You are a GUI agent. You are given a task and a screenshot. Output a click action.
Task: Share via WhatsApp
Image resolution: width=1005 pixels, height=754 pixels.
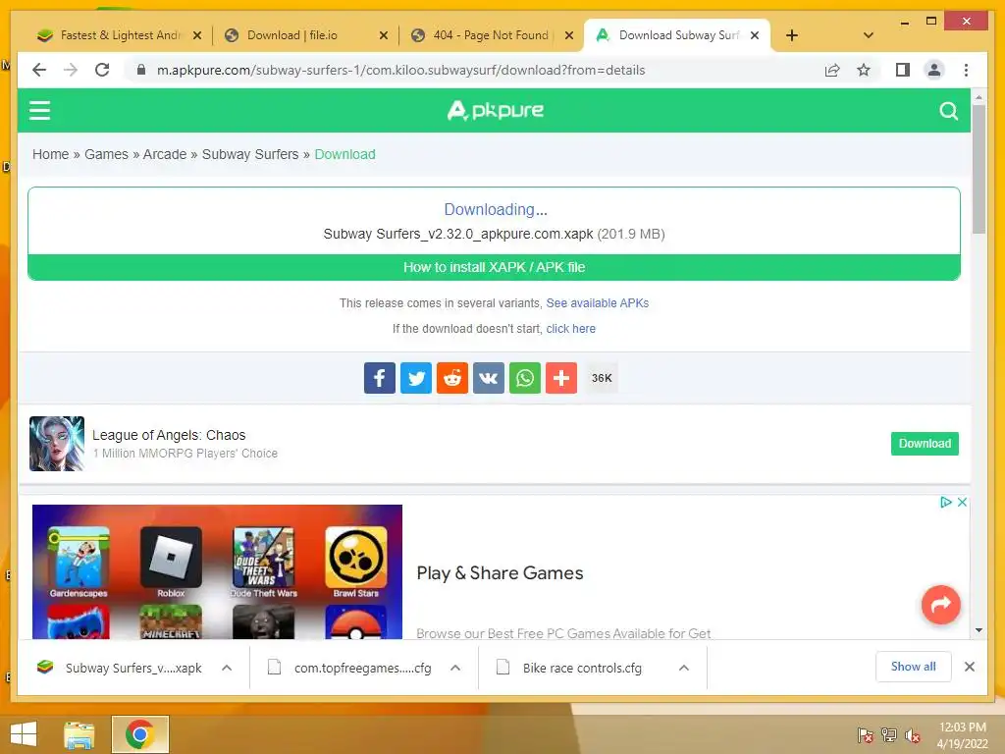click(x=525, y=378)
